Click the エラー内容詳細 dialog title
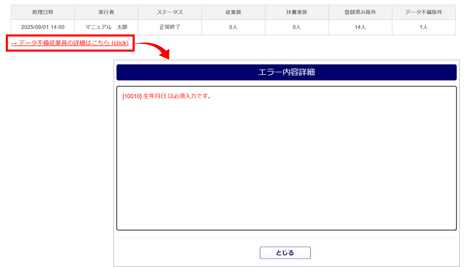466x267 pixels. pos(287,72)
